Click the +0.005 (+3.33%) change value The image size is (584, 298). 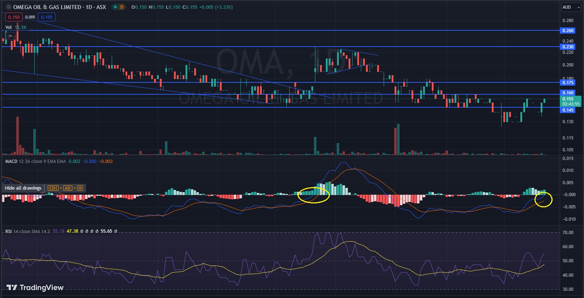point(216,7)
